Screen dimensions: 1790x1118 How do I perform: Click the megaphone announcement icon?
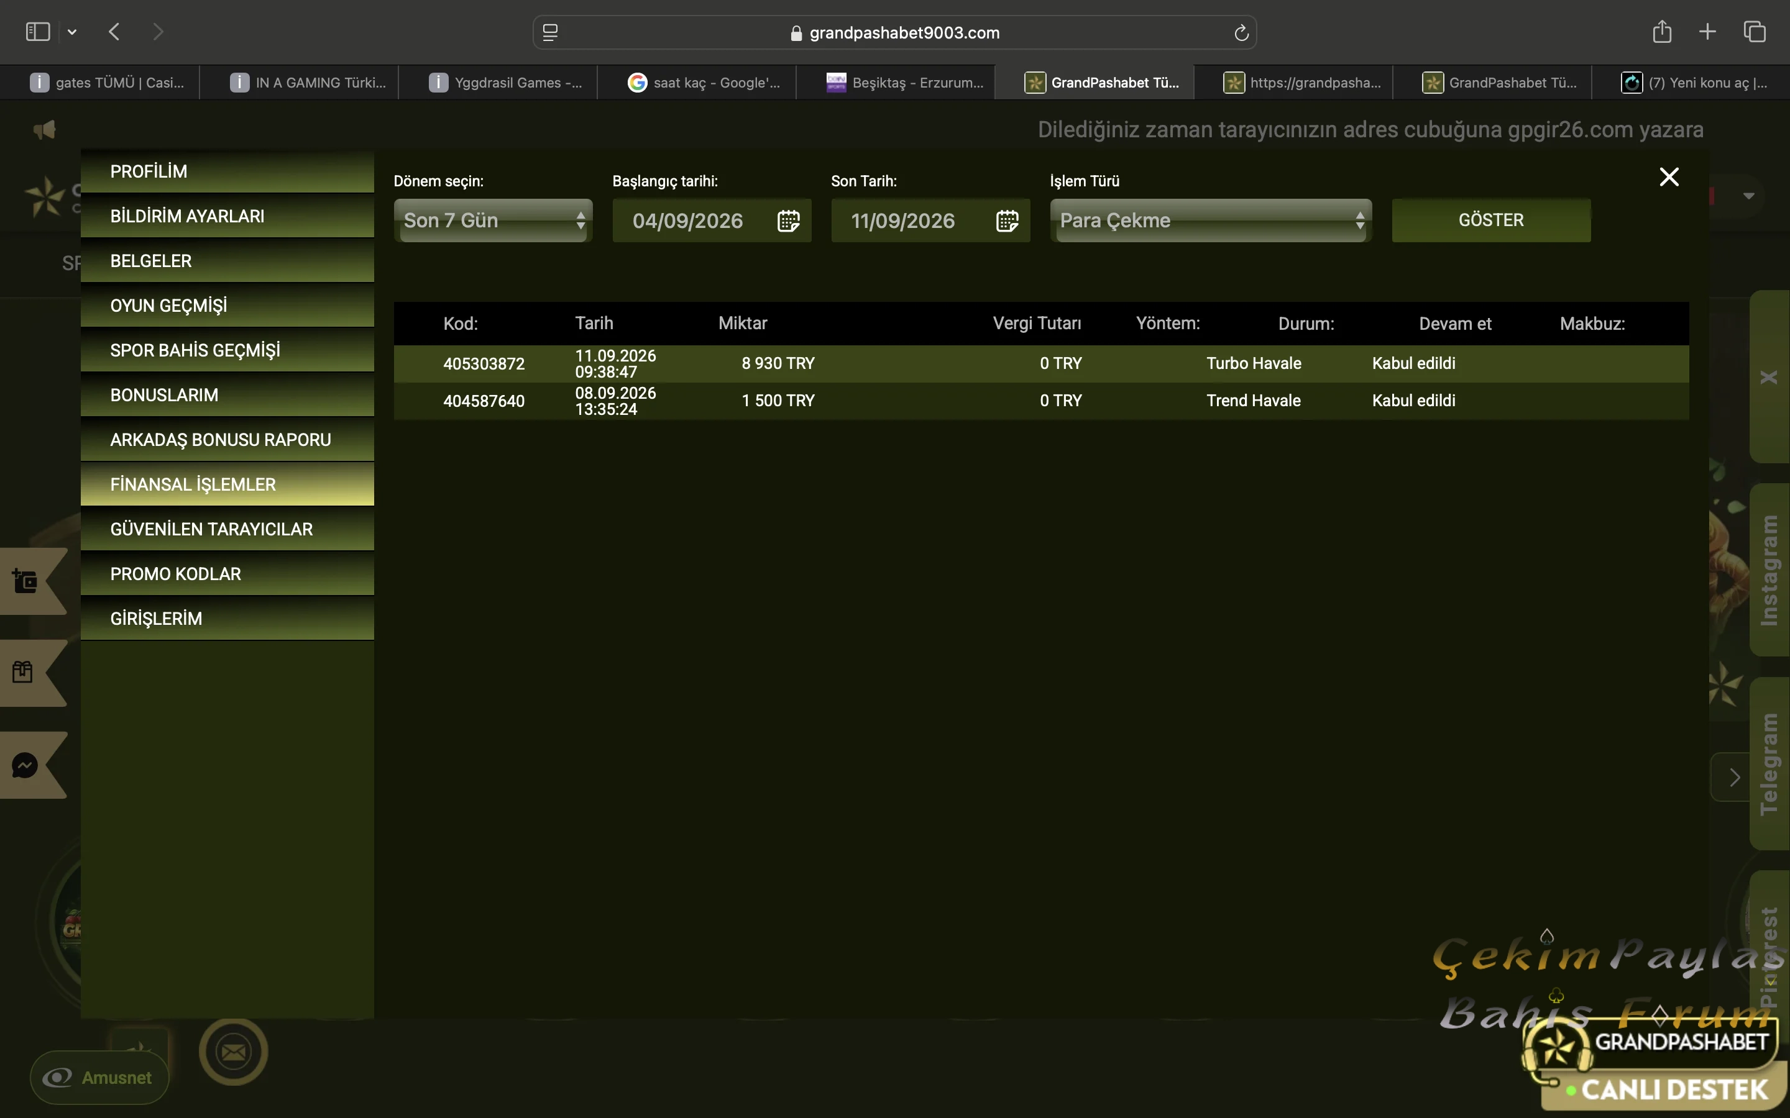(x=44, y=130)
